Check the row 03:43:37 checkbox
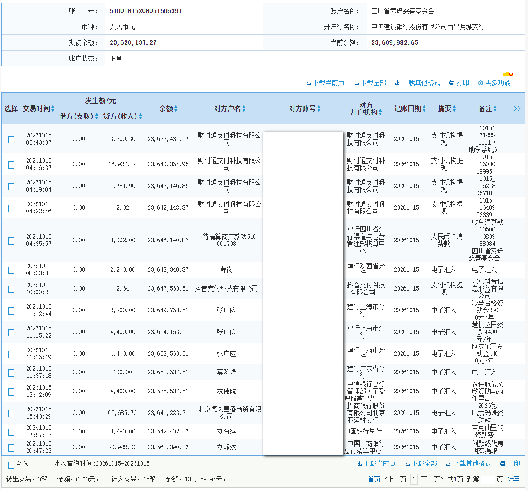Viewport: 528px width, 490px height. tap(11, 140)
